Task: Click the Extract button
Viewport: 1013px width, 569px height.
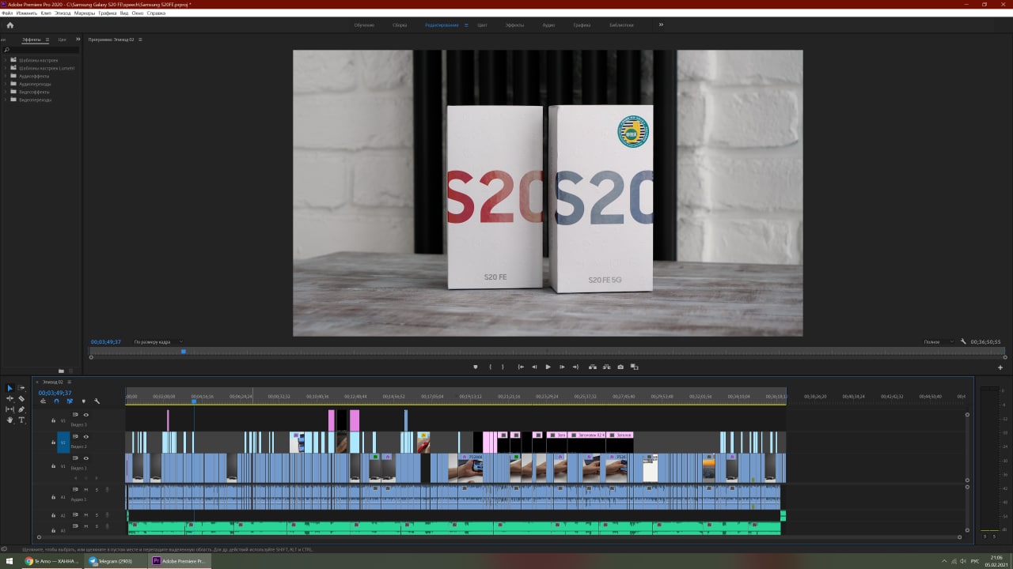Action: 606,367
